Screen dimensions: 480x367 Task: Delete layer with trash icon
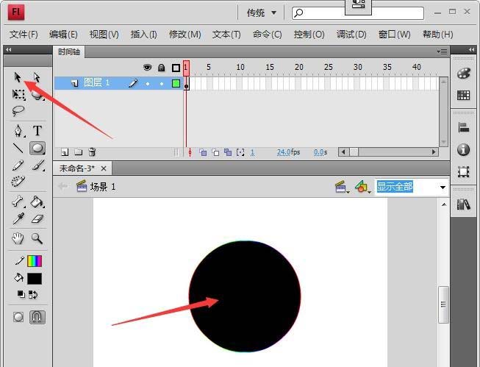pos(92,152)
